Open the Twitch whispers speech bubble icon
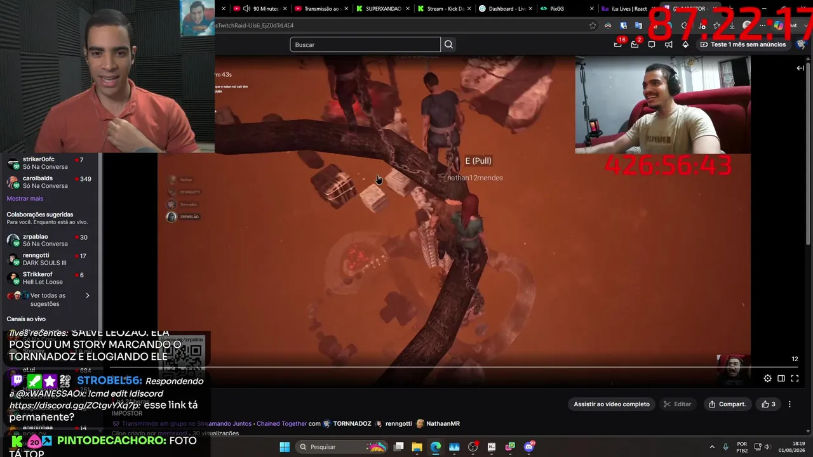Screen dimensions: 813x457 652,44
